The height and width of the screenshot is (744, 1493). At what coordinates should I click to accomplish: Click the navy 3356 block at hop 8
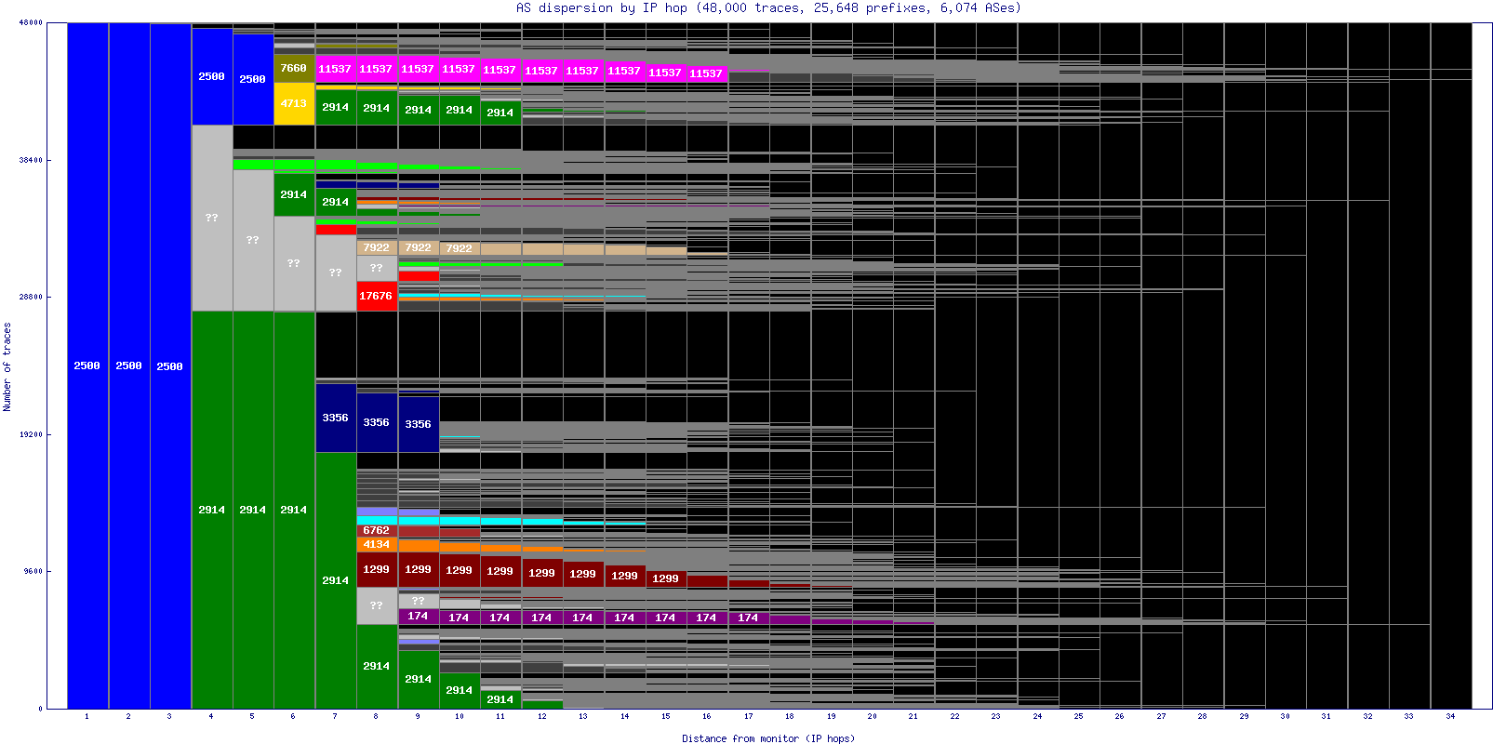377,422
